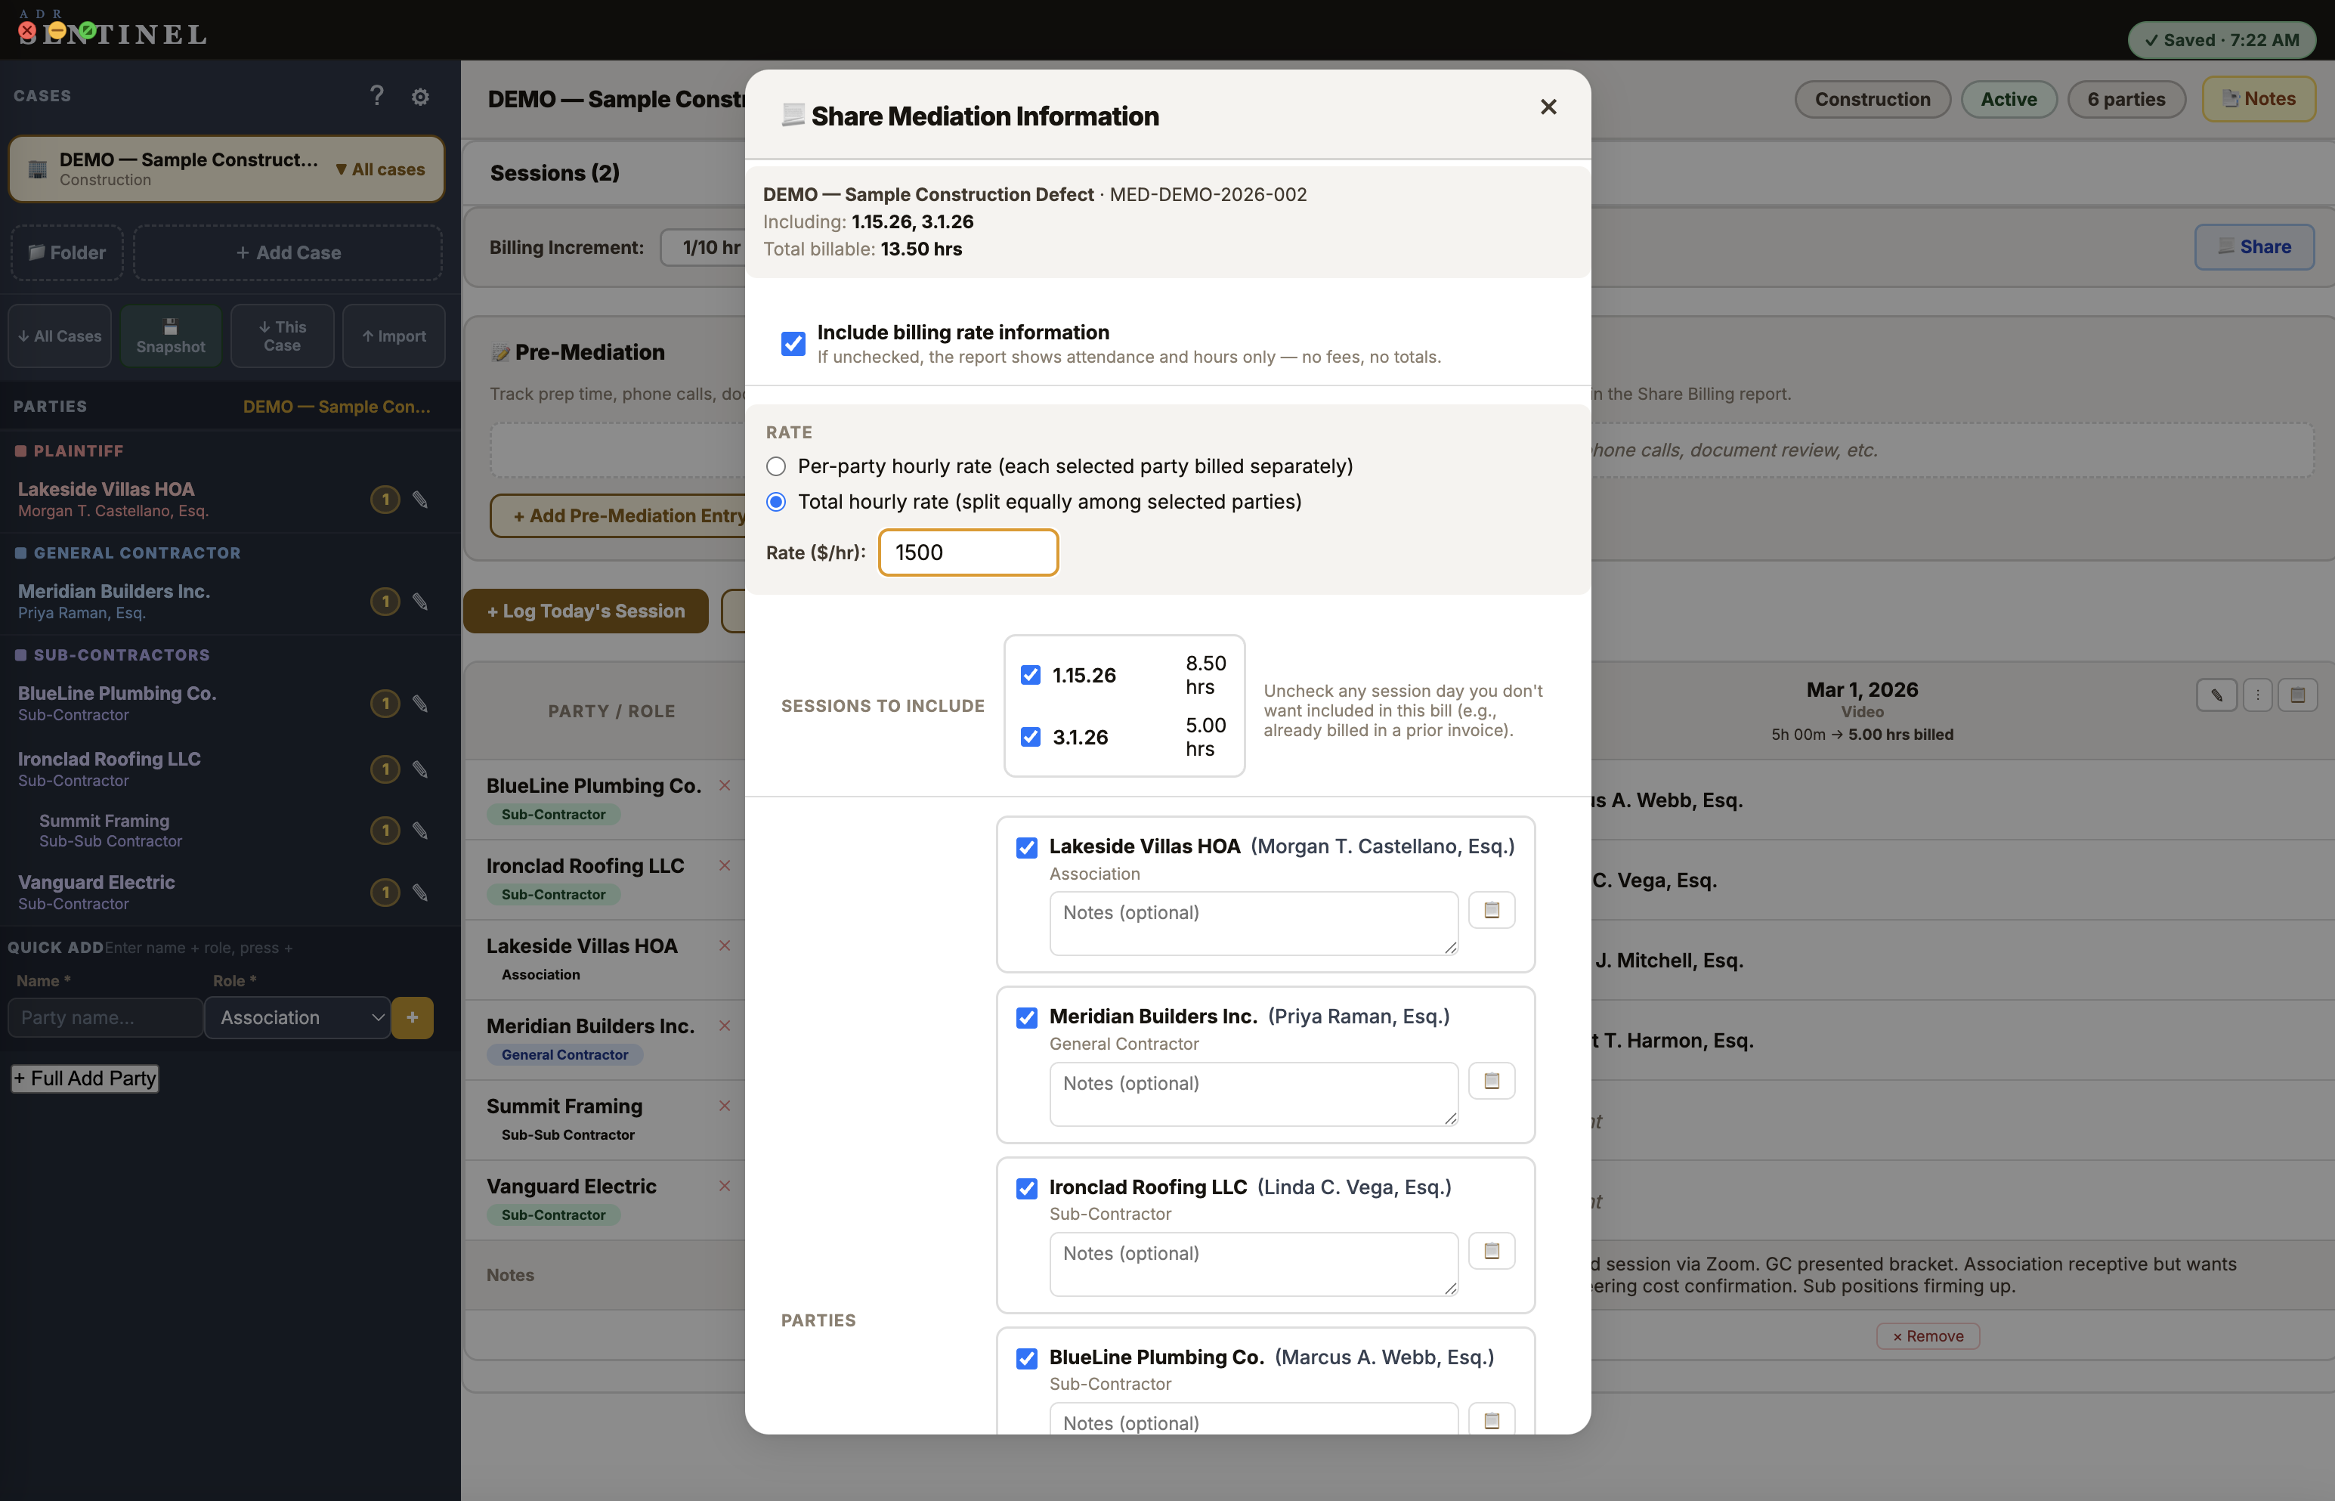Click the count badge next to Vanguard Electric

pos(385,893)
